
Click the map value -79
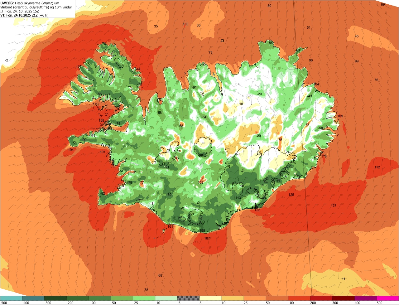pyautogui.click(x=129, y=183)
